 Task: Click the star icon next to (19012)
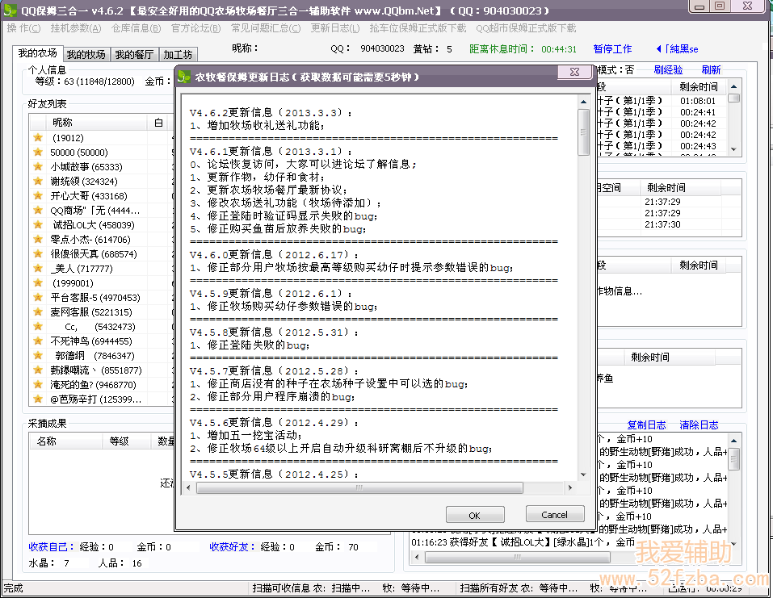pyautogui.click(x=37, y=137)
